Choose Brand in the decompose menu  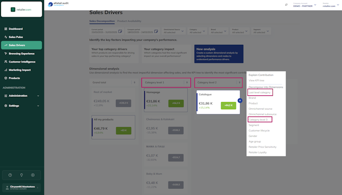[x=252, y=98]
